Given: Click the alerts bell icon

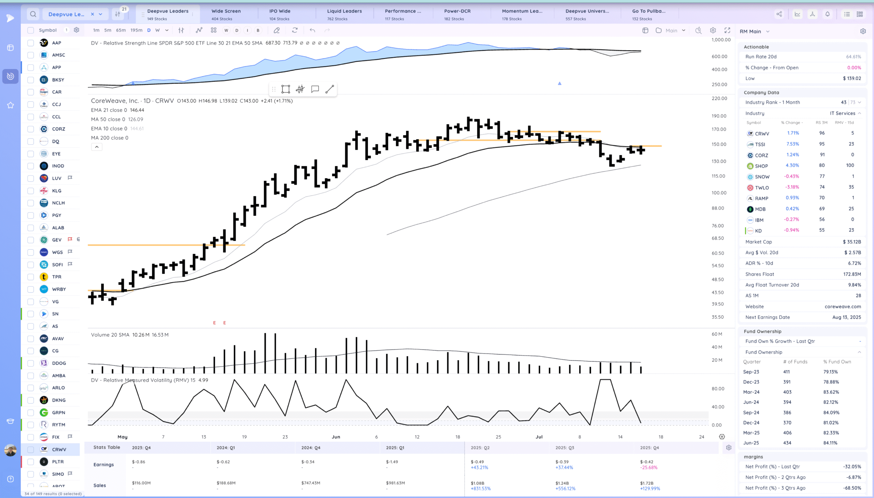Looking at the screenshot, I should click(827, 14).
